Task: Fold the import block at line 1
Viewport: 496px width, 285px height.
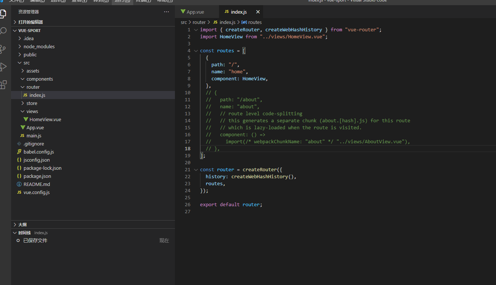Action: click(x=196, y=29)
